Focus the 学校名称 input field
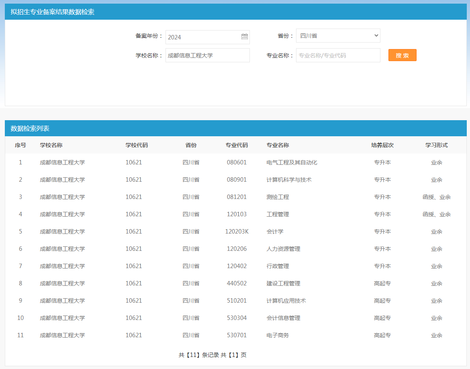The height and width of the screenshot is (369, 470). point(207,55)
